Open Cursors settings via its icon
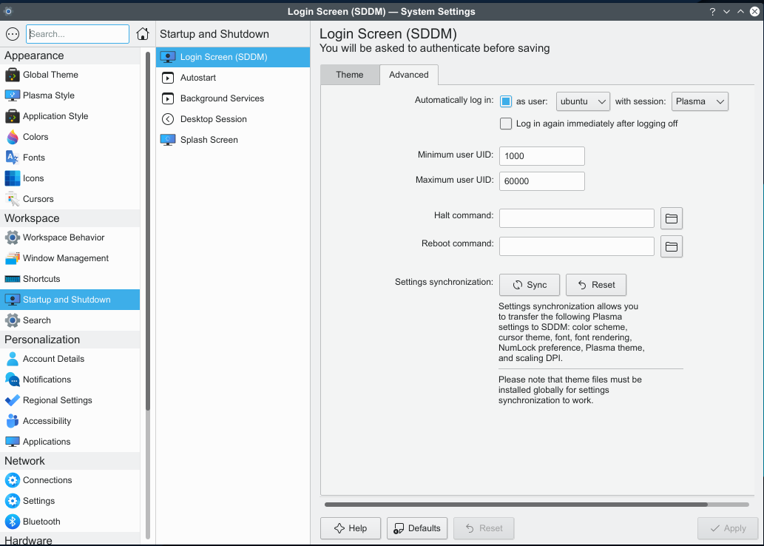Viewport: 764px width, 546px height. (x=12, y=199)
